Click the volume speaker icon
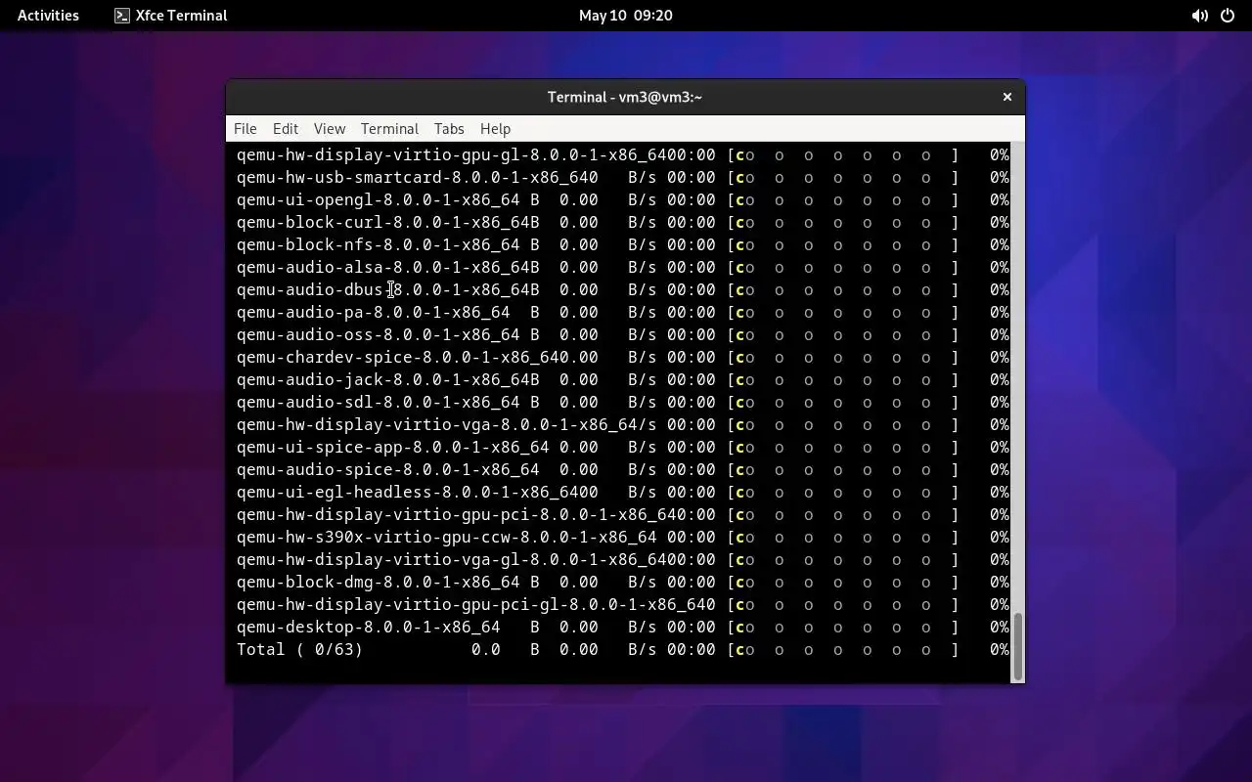The height and width of the screenshot is (782, 1252). 1199,16
